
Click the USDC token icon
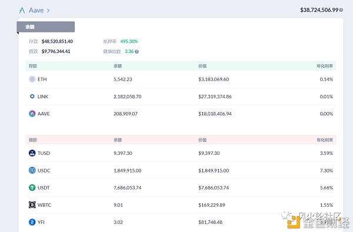pyautogui.click(x=32, y=170)
